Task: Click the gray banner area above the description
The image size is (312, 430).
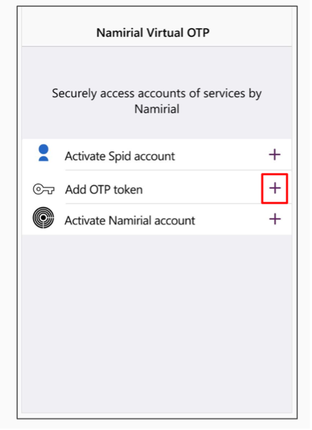Action: [157, 66]
